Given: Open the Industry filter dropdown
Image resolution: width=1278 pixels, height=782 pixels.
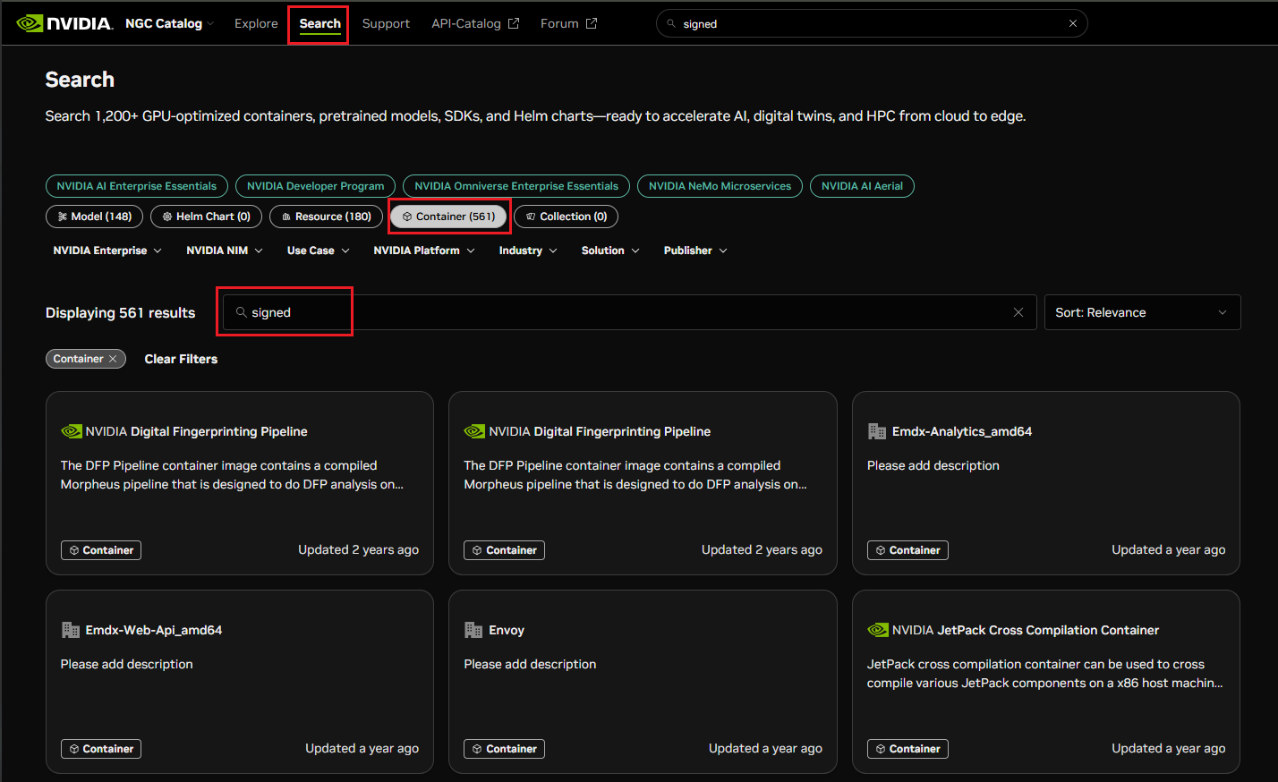Looking at the screenshot, I should (x=528, y=251).
